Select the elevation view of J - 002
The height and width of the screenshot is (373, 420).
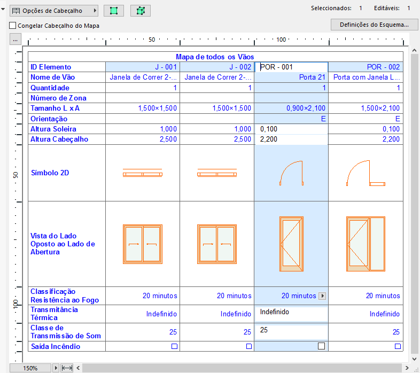click(217, 244)
